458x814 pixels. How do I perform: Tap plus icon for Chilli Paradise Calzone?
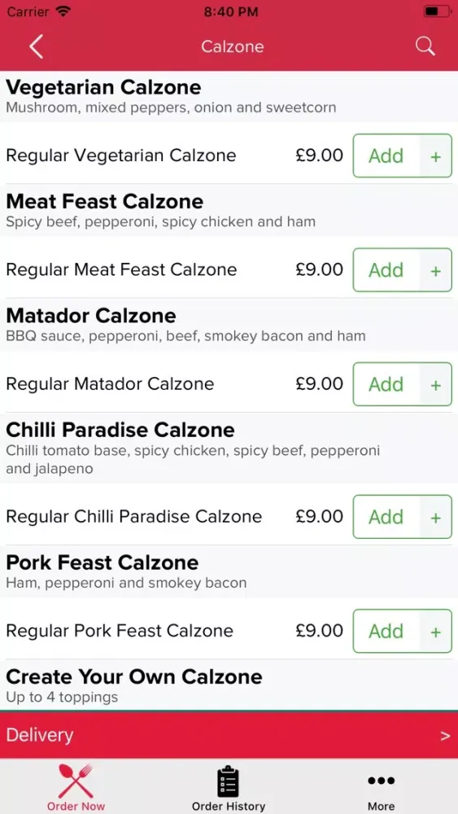[436, 517]
